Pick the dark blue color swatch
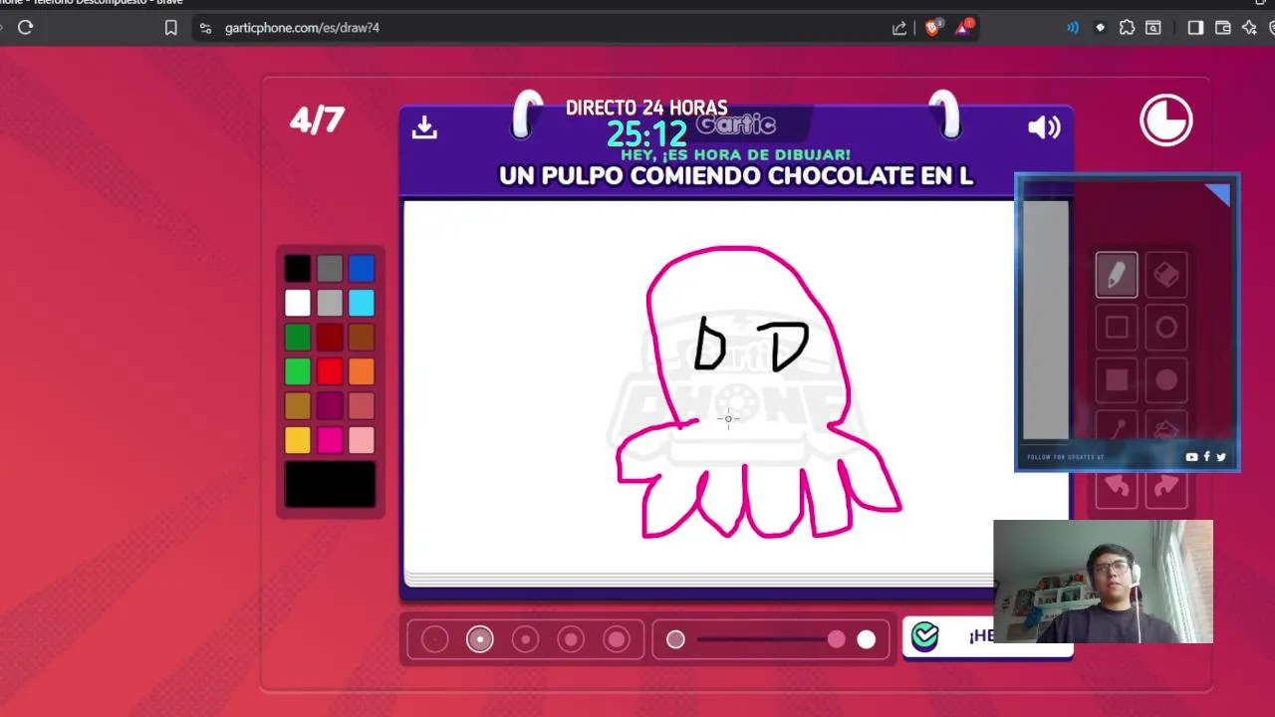 tap(362, 268)
